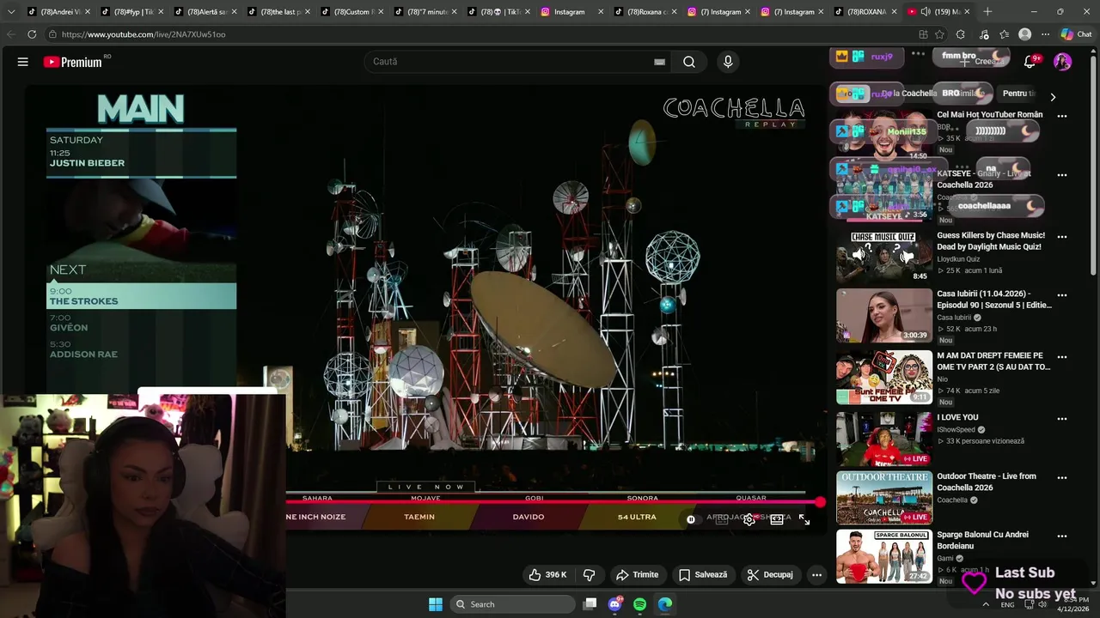1100x618 pixels.
Task: Click the Windows taskbar Search box
Action: [512, 604]
